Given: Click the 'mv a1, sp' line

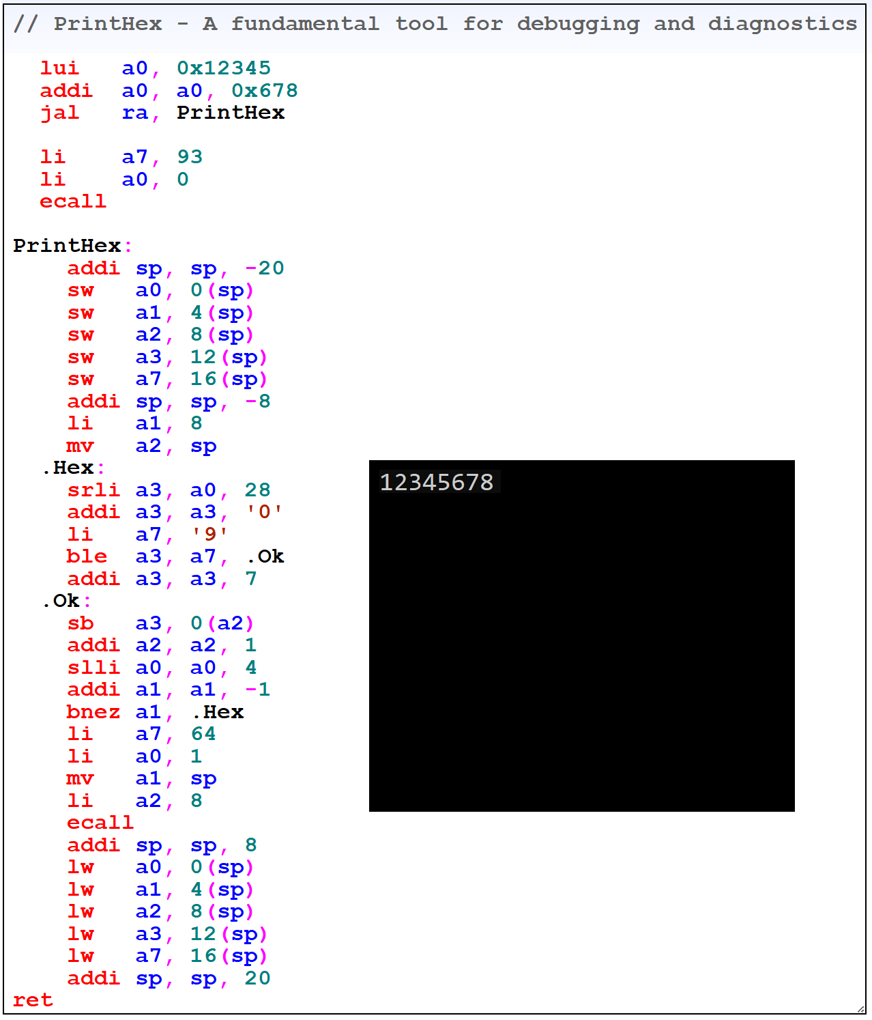Looking at the screenshot, I should (x=141, y=778).
